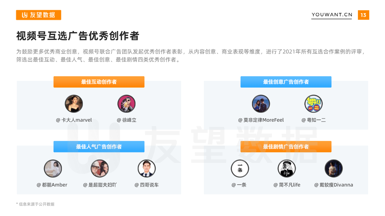Open the YOUWANT.CN link
The width and height of the screenshot is (385, 216).
(x=332, y=15)
